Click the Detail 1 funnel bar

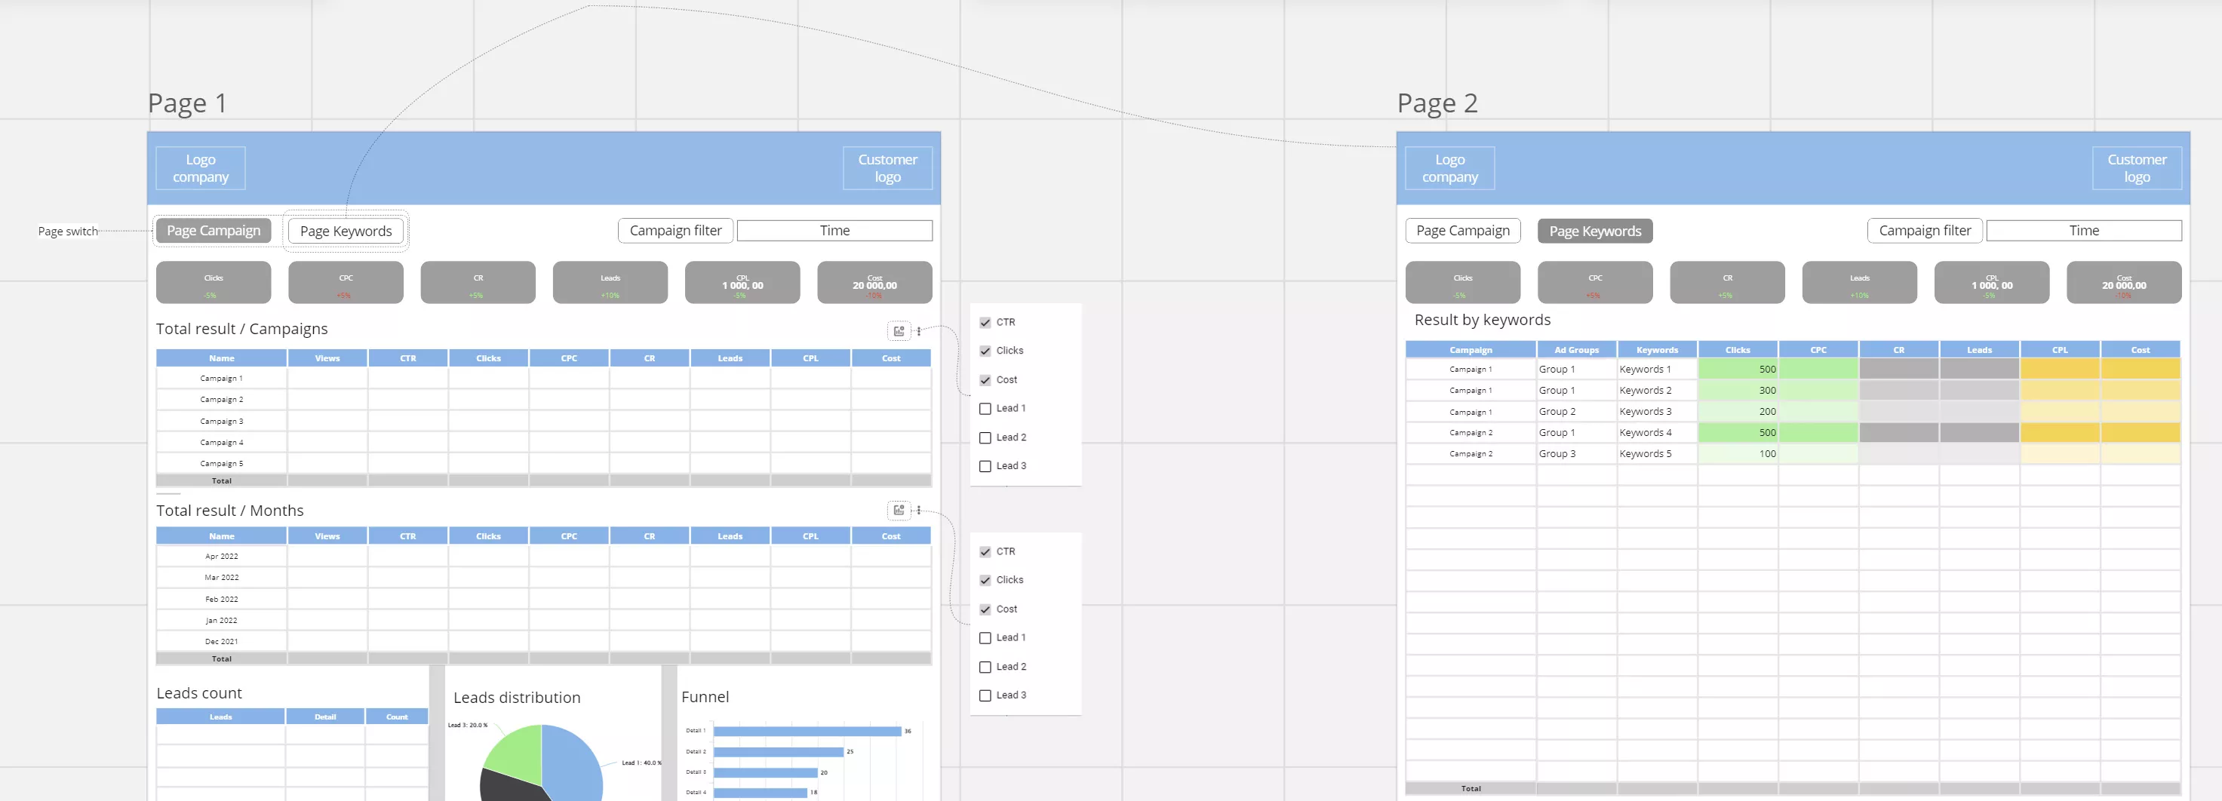pos(807,731)
